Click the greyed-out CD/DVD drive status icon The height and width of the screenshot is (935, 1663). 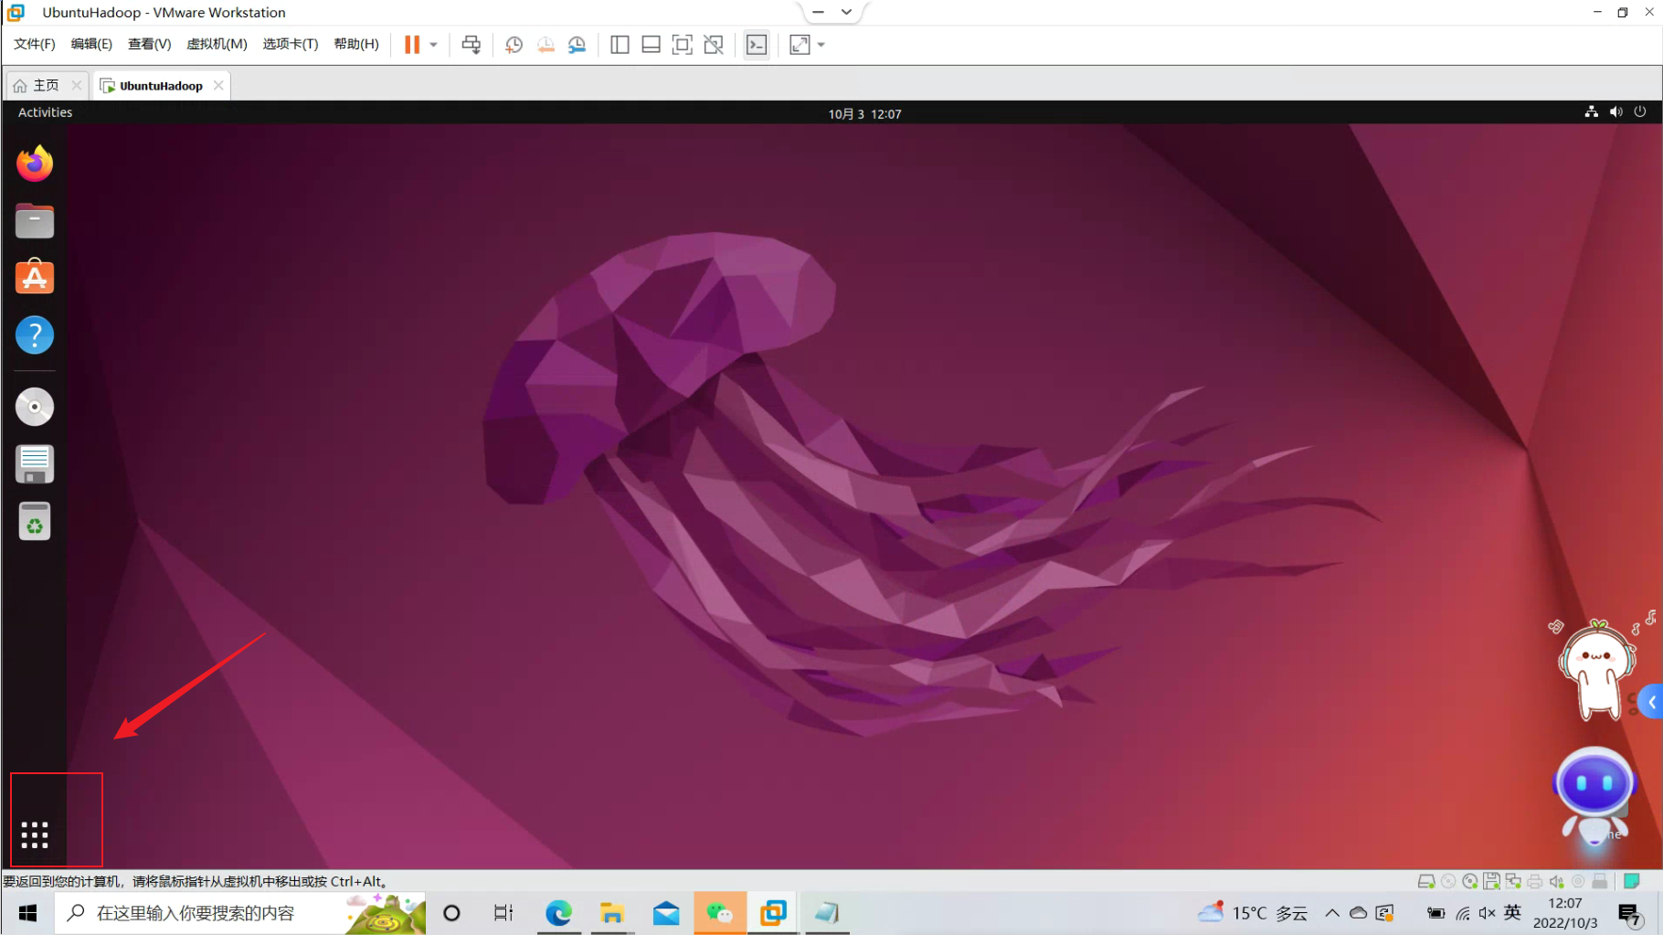tap(1448, 881)
